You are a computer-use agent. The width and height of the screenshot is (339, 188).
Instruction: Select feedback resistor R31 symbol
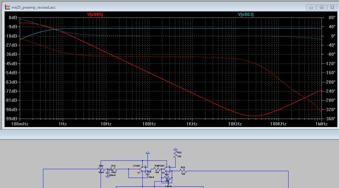pos(168,178)
